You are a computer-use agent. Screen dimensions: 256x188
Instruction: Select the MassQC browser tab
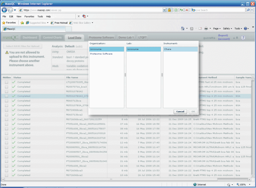[34, 29]
